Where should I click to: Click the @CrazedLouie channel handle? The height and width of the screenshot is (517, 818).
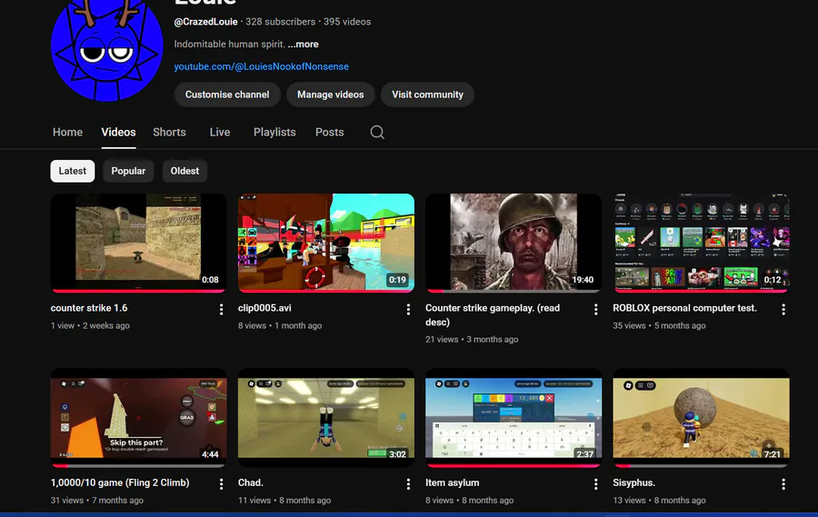[206, 22]
